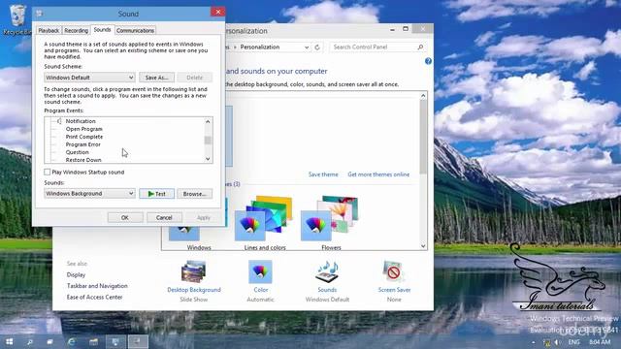
Task: Switch to Personalization window taskbar button
Action: [x=115, y=341]
